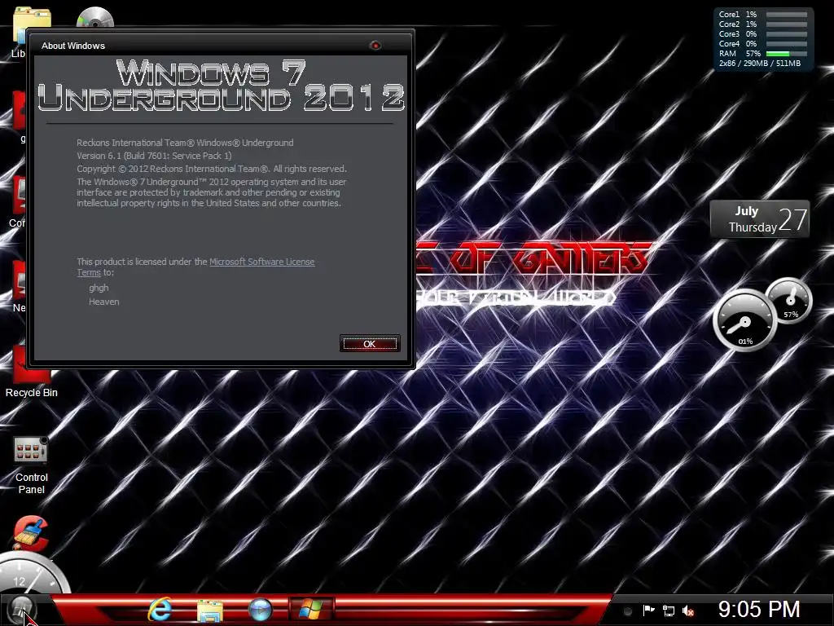Click the 'Heaven' licensee text
The height and width of the screenshot is (626, 834).
coord(103,302)
